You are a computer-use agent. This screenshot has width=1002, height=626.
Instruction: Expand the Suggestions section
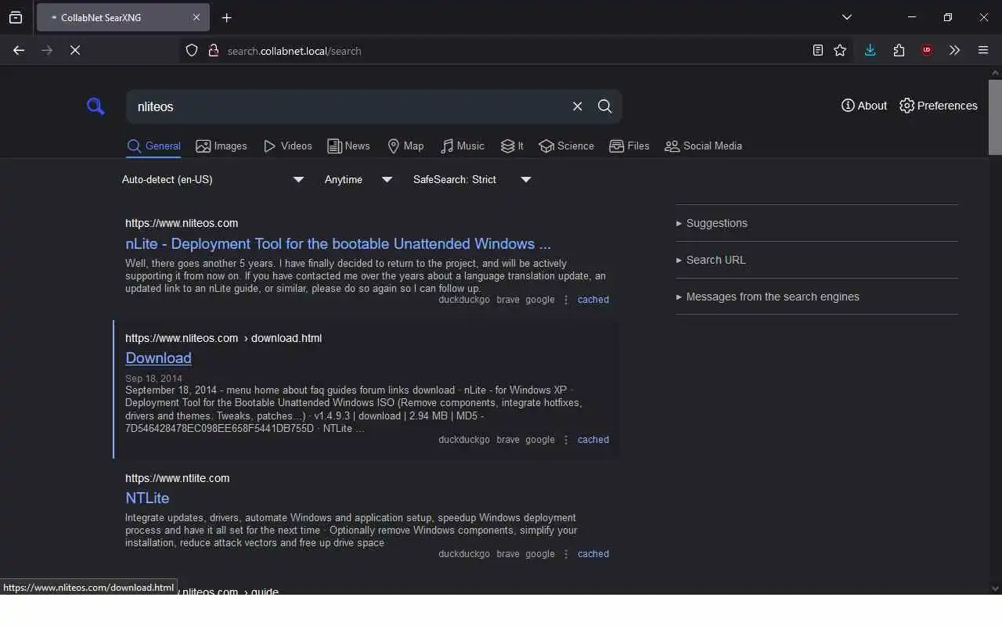coord(817,223)
